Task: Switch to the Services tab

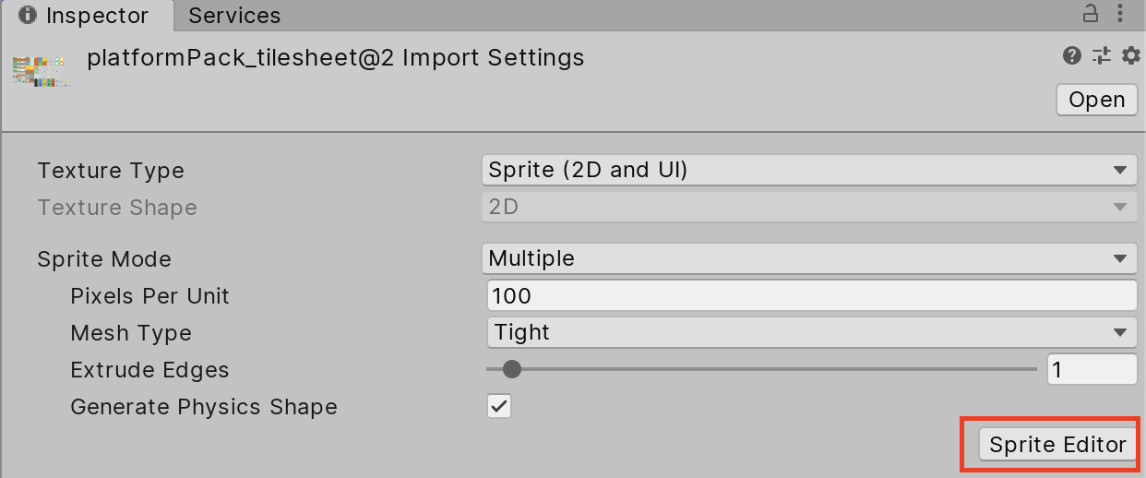Action: pos(234,16)
